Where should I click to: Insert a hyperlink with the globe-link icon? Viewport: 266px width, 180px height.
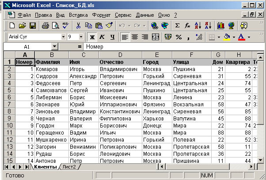[x=155, y=26]
